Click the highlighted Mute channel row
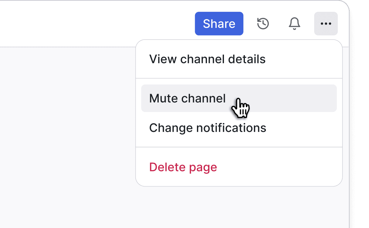The height and width of the screenshot is (228, 369). click(239, 98)
